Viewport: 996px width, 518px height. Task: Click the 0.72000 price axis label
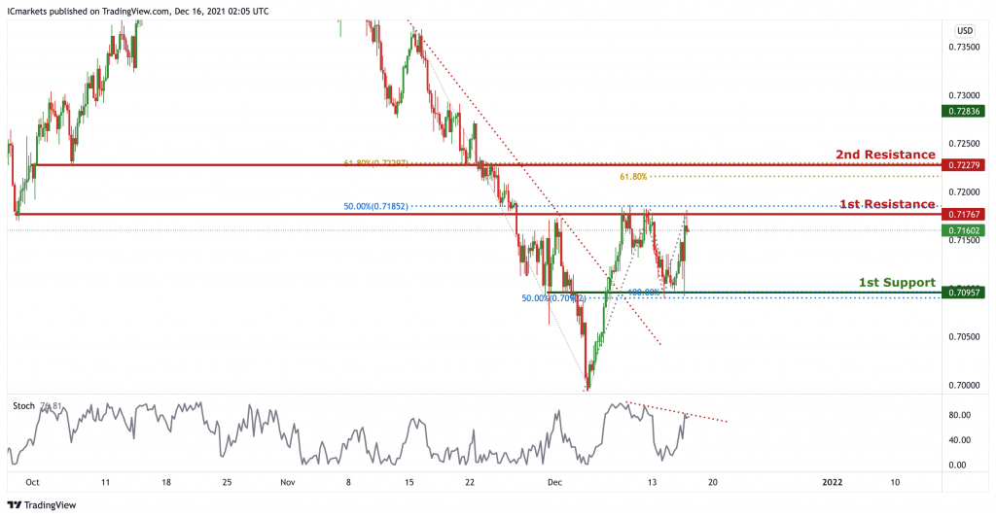point(964,191)
